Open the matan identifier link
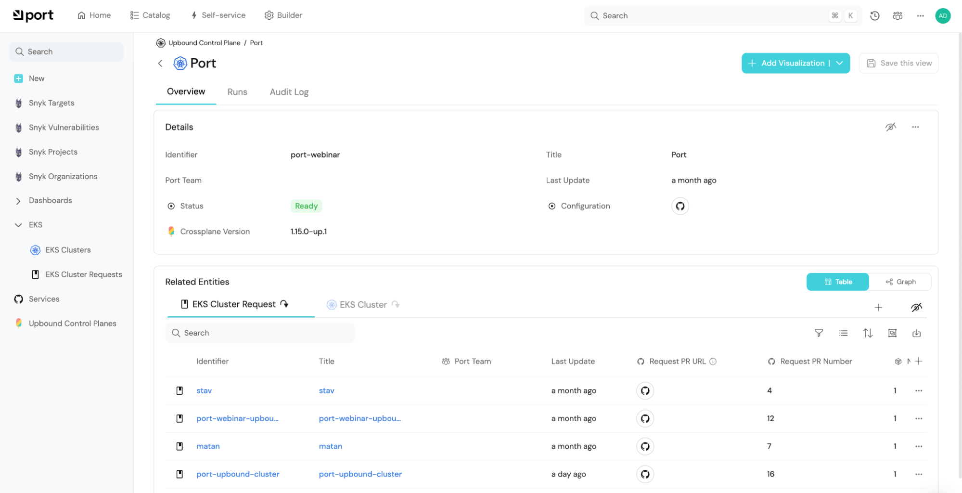This screenshot has width=962, height=493. [208, 446]
